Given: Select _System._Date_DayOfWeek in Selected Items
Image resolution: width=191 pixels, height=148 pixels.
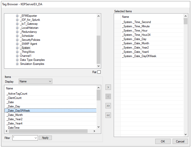Looking at the screenshot, I should click(149, 56).
